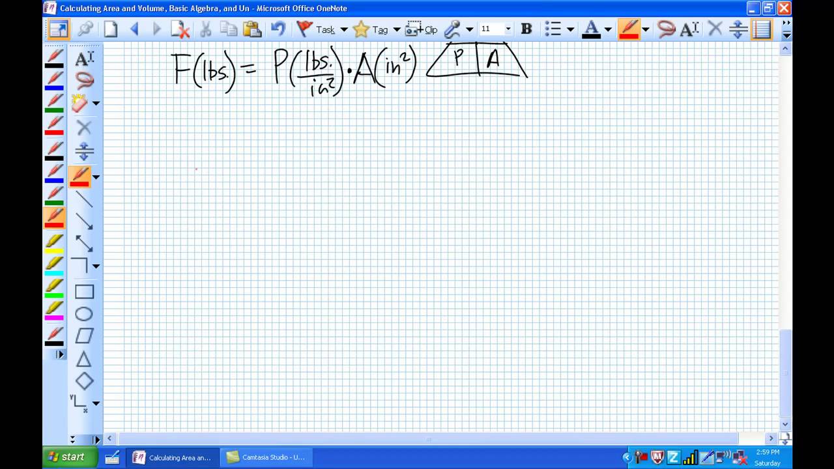Select the Diamond shape tool
The image size is (834, 469).
[x=84, y=381]
